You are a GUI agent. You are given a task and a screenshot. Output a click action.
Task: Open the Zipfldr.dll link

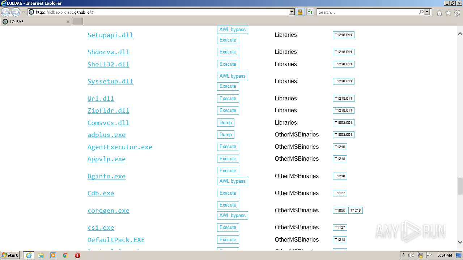[x=108, y=110]
